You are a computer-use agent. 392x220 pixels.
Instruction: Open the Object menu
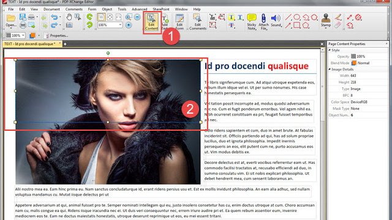107,9
